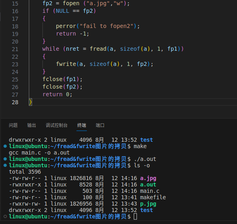
Task: Click the perror "fail to fopen2" string
Action: click(x=106, y=26)
